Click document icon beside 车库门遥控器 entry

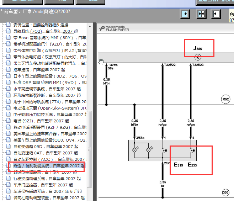9,185
